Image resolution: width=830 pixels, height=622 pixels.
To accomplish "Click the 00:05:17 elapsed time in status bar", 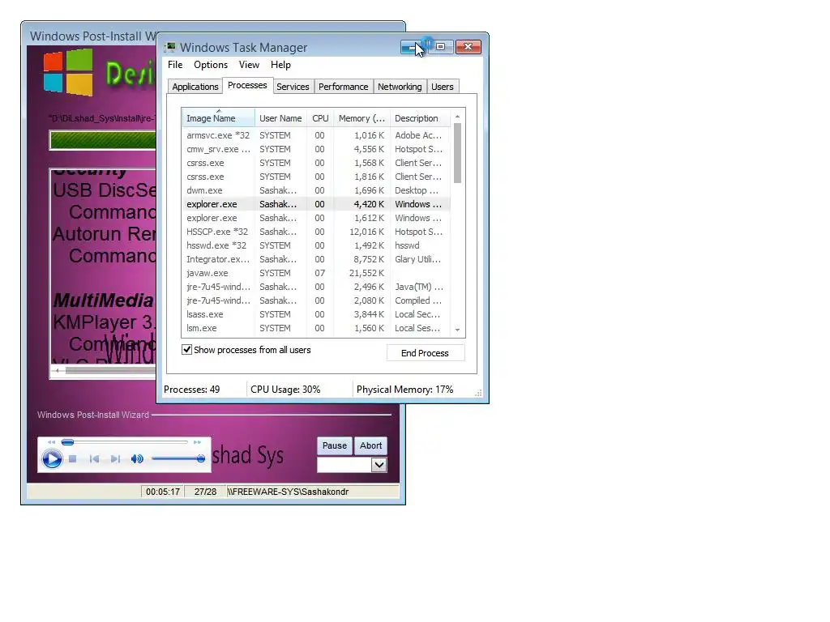I will (162, 492).
